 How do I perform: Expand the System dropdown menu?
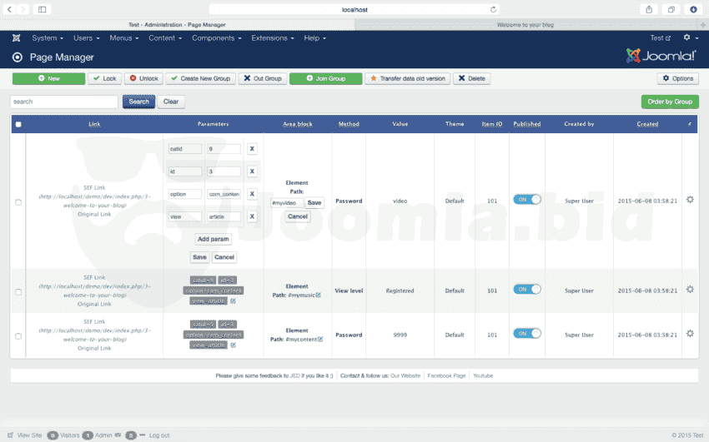[48, 38]
